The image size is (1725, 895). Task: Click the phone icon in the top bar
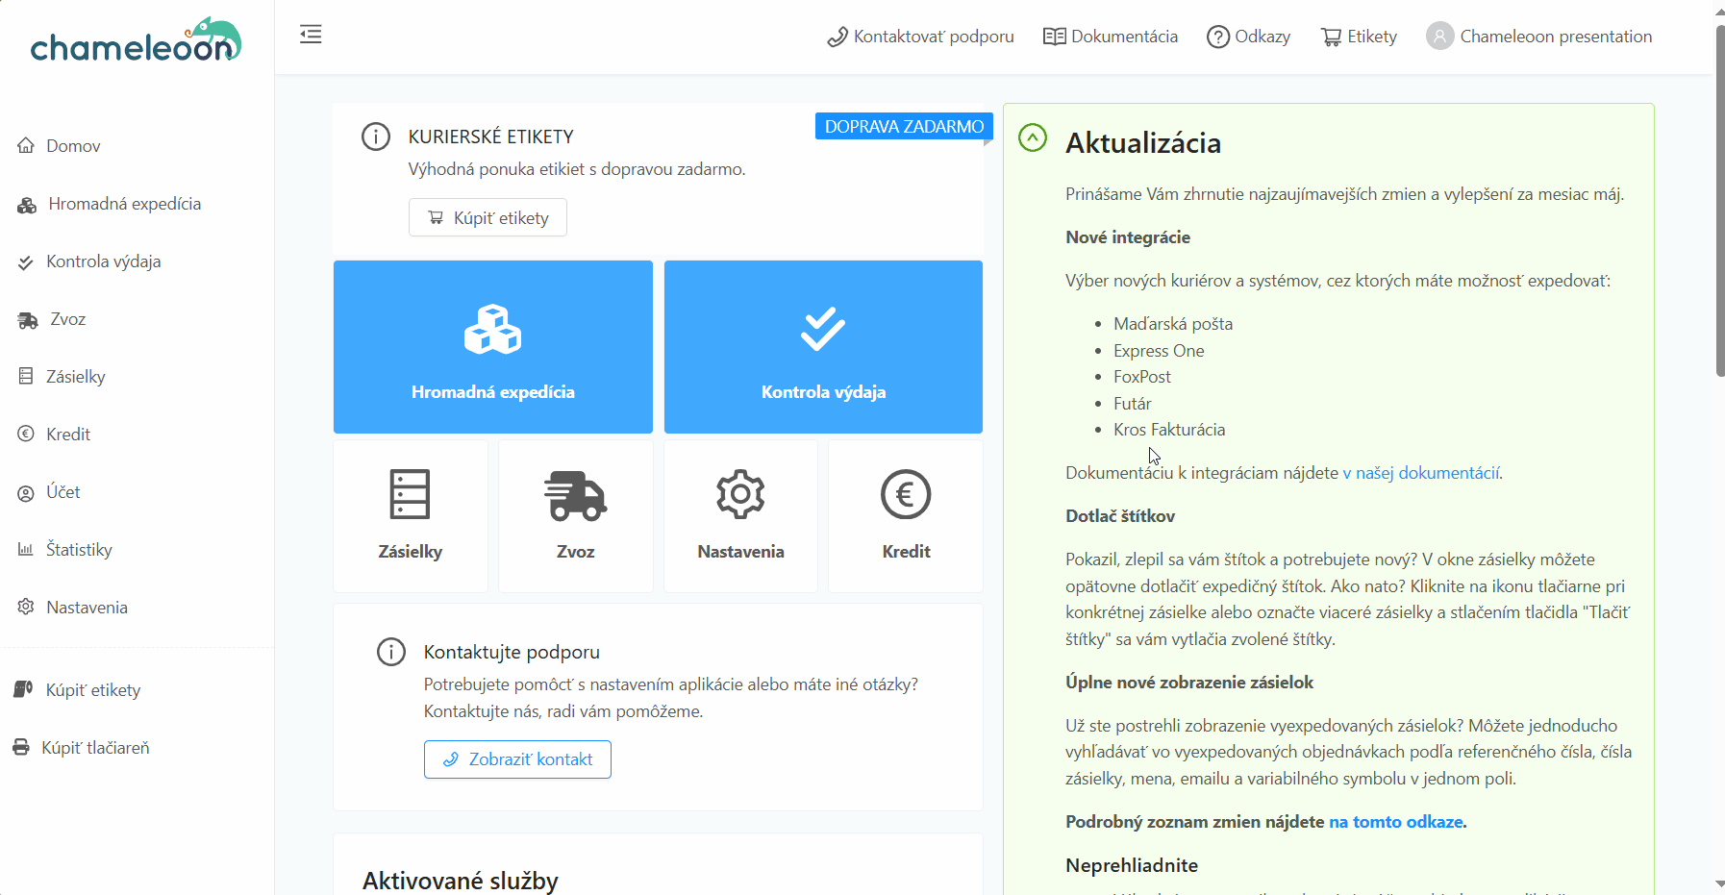[837, 37]
